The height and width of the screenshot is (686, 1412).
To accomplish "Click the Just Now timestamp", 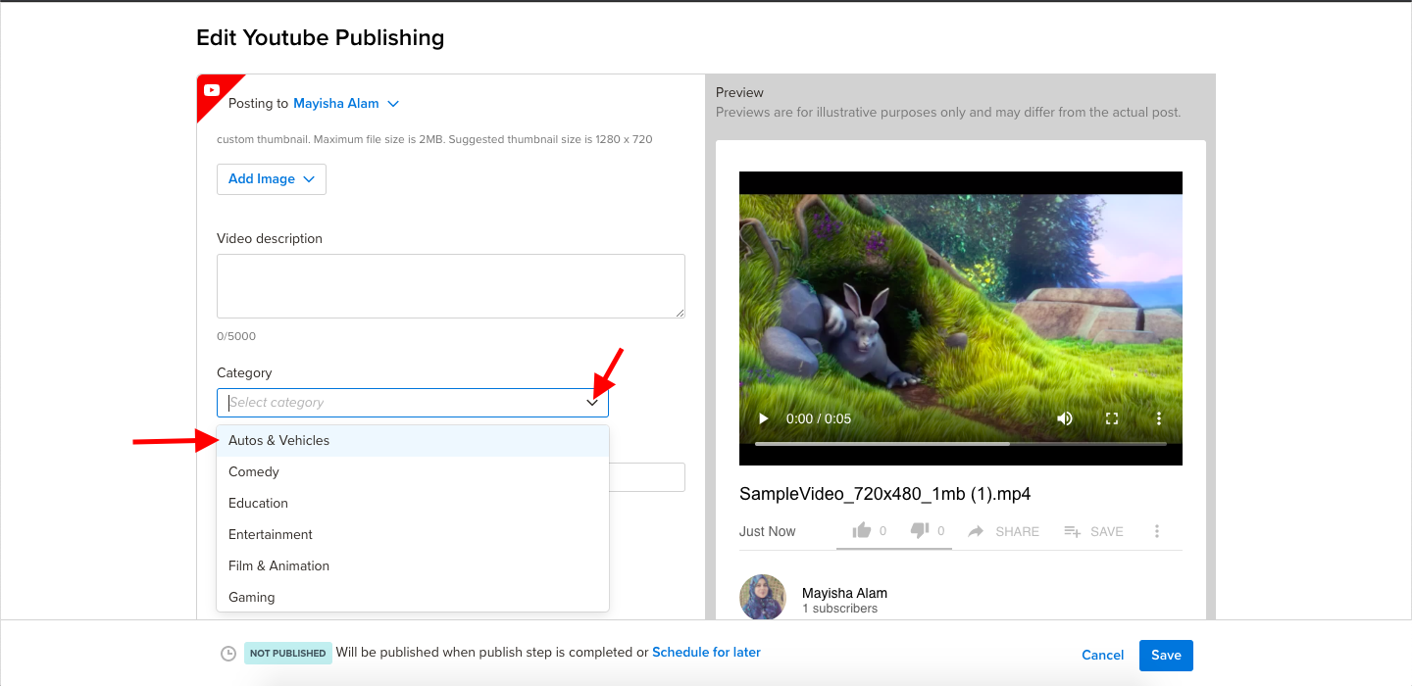I will tap(768, 531).
